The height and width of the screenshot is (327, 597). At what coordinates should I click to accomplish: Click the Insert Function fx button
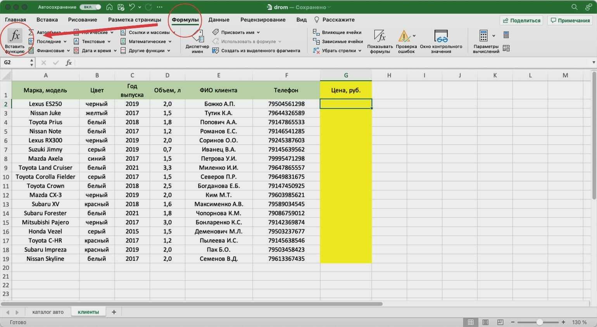pyautogui.click(x=15, y=39)
